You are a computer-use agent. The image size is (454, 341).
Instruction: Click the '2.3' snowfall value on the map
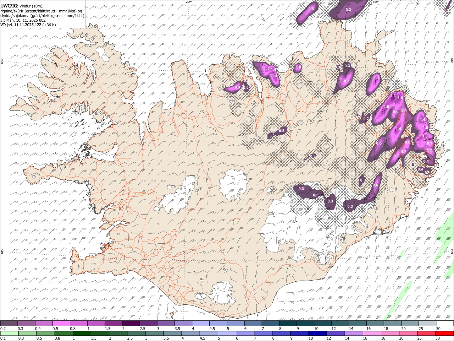click(393, 96)
